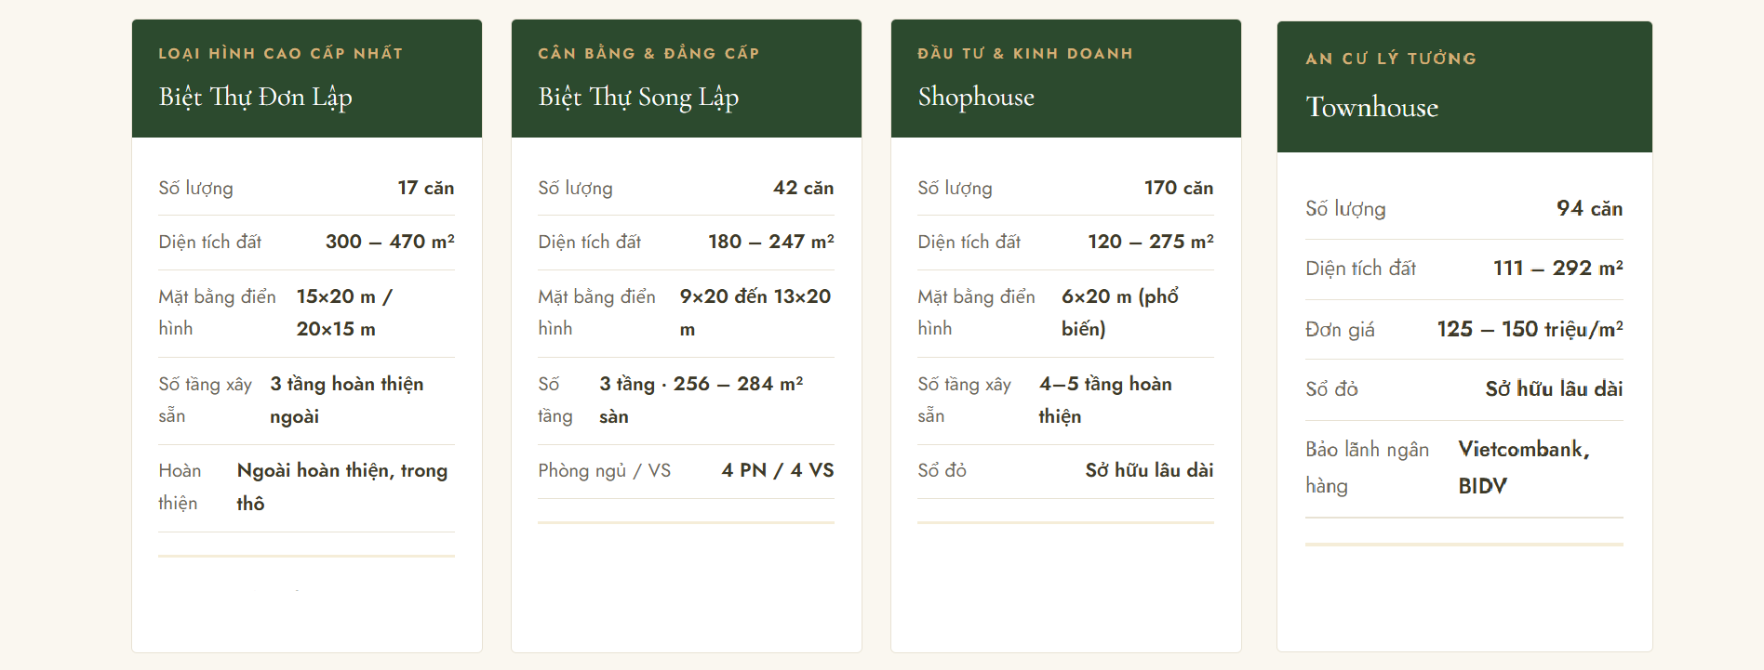Image resolution: width=1764 pixels, height=670 pixels.
Task: Click the '42 căn' quantity value
Action: 803,188
